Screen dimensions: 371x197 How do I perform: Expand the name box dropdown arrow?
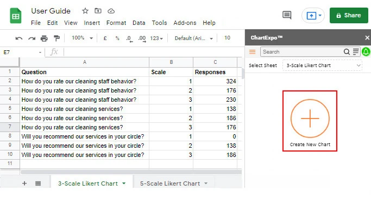(40, 52)
